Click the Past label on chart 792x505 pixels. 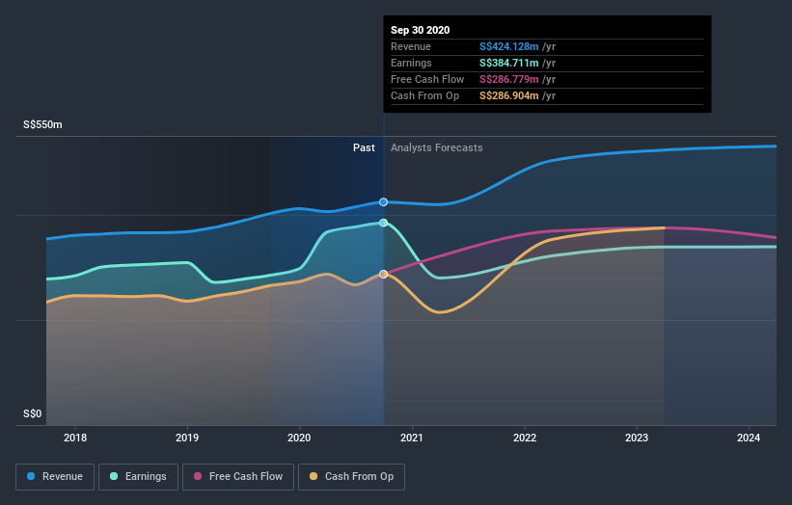point(364,147)
